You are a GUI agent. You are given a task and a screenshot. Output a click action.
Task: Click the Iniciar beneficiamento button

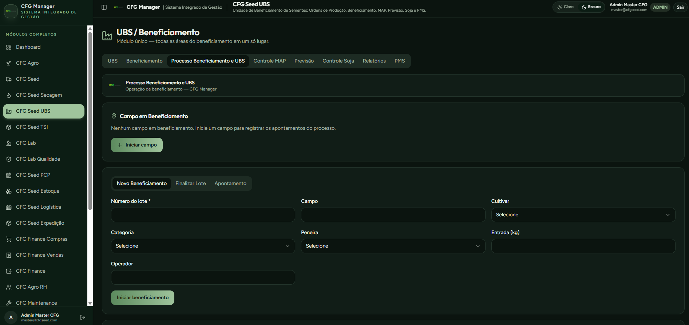click(x=143, y=298)
